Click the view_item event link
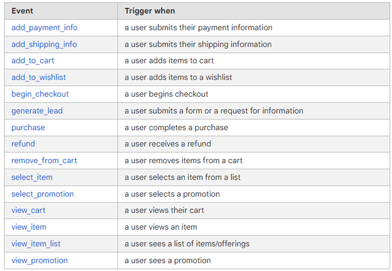 29,227
